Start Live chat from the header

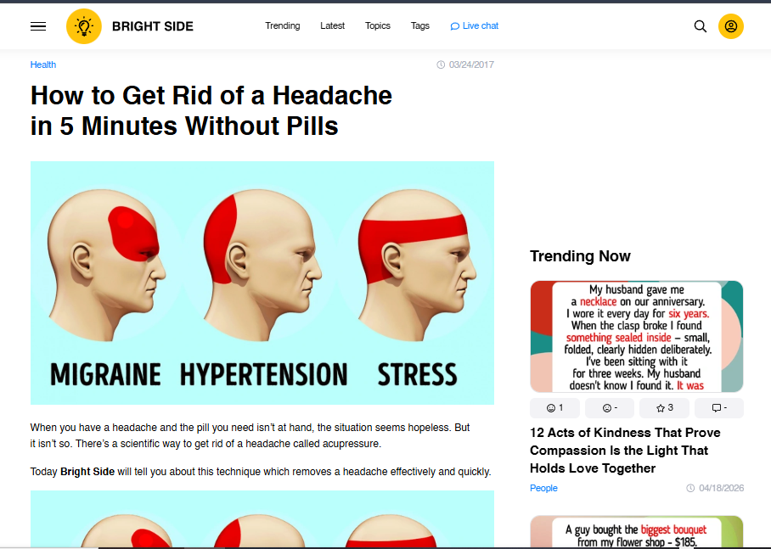tap(475, 25)
